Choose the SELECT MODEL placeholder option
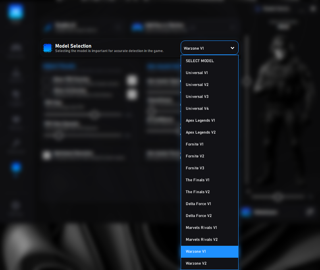This screenshot has width=320, height=270. (x=210, y=61)
